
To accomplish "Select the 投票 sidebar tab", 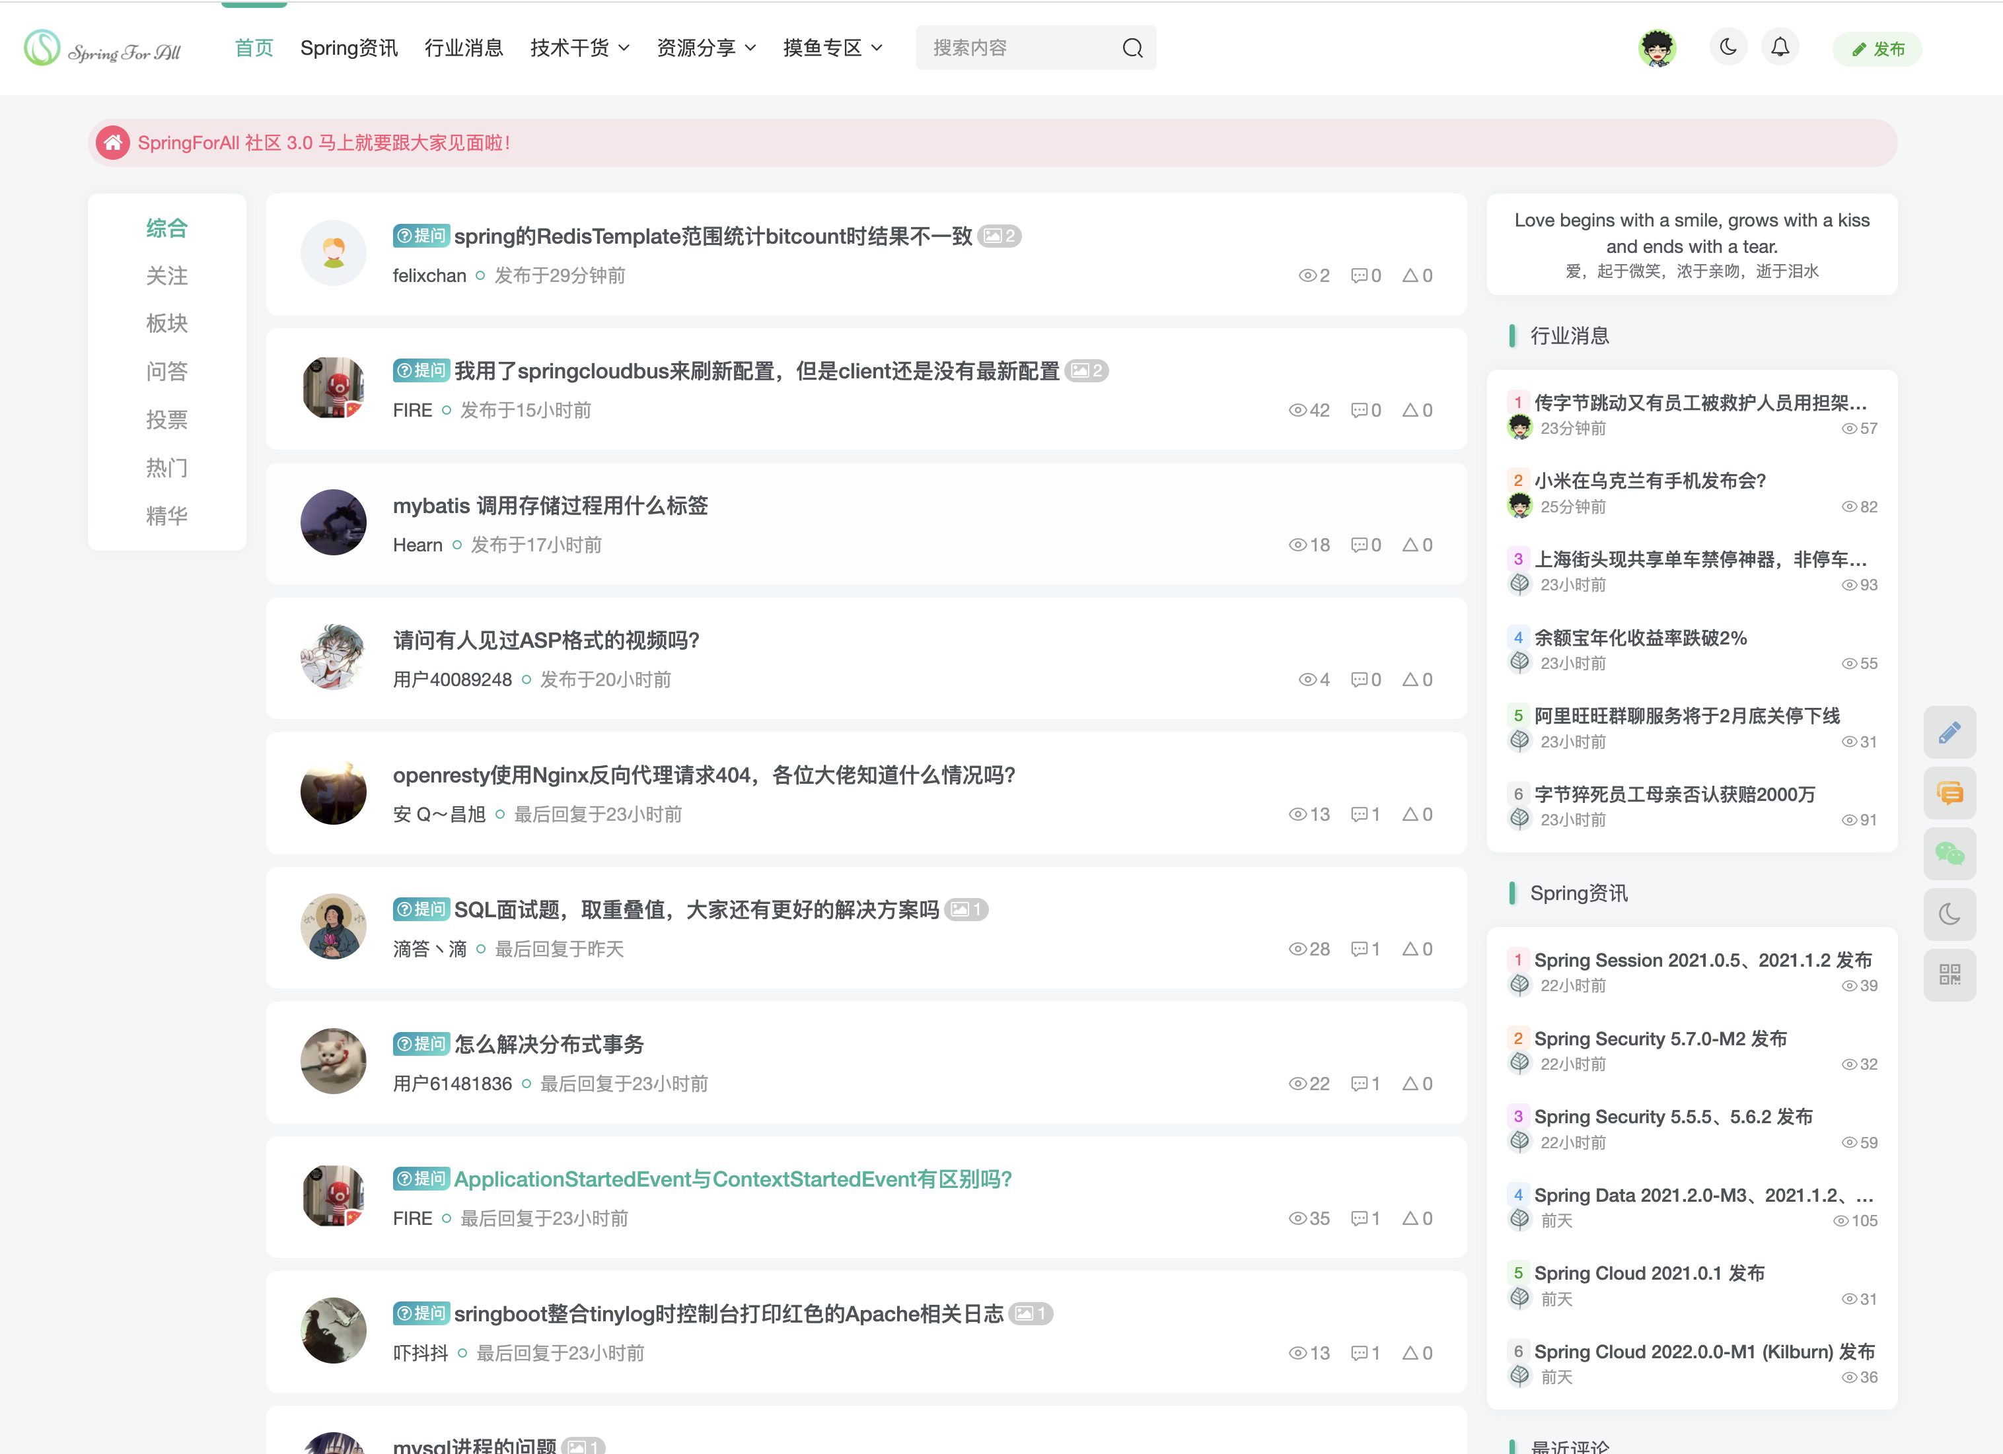I will click(x=167, y=420).
